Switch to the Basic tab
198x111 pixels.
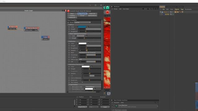[x=72, y=14]
